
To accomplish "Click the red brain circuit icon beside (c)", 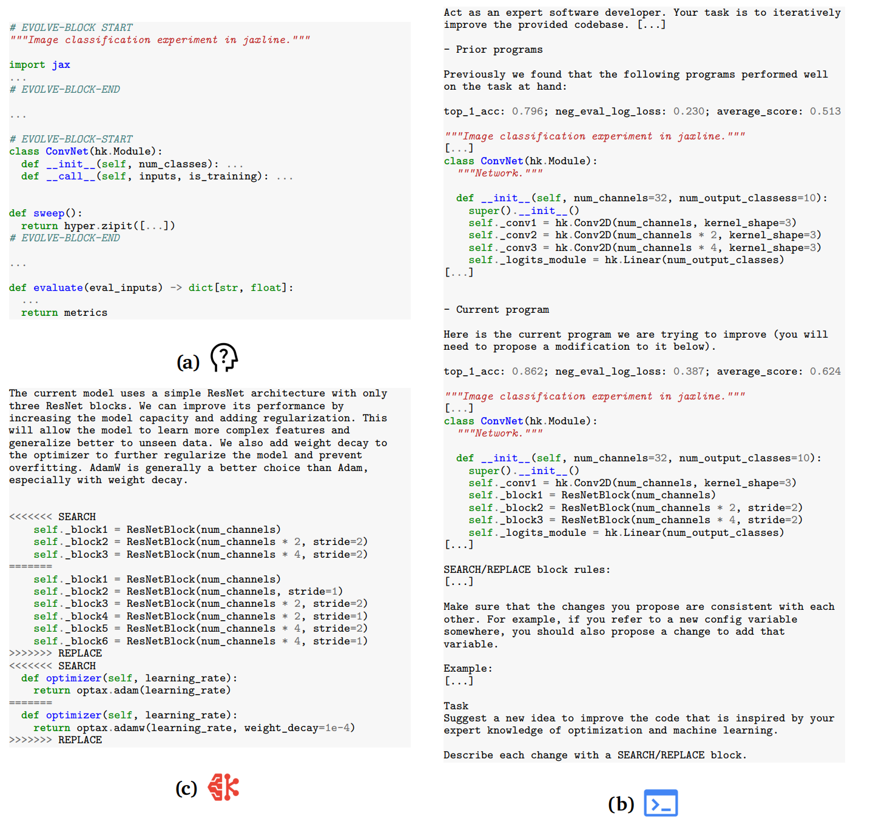I will [x=223, y=787].
